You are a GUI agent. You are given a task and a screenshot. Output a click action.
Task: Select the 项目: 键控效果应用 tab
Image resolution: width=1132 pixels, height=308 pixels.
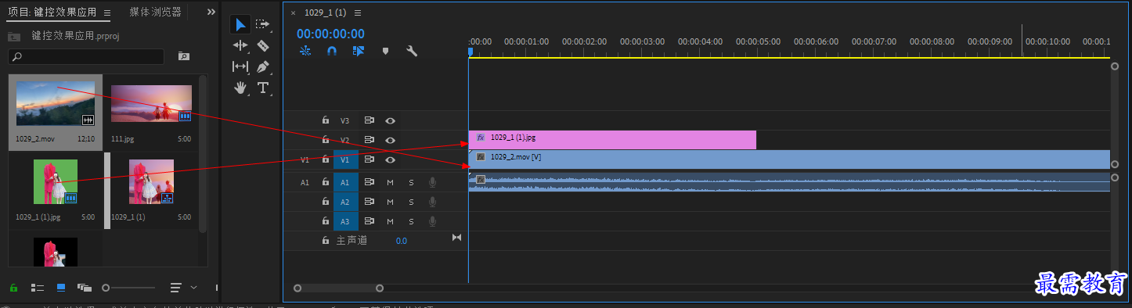(x=52, y=13)
